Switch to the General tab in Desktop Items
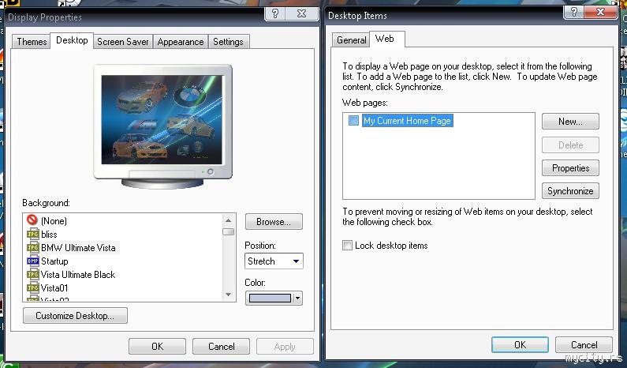Image resolution: width=627 pixels, height=368 pixels. pos(351,40)
